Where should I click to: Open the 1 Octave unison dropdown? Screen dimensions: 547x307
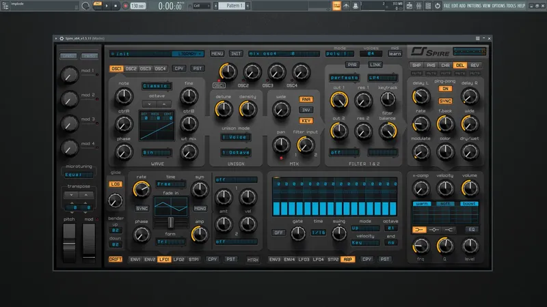coord(236,152)
